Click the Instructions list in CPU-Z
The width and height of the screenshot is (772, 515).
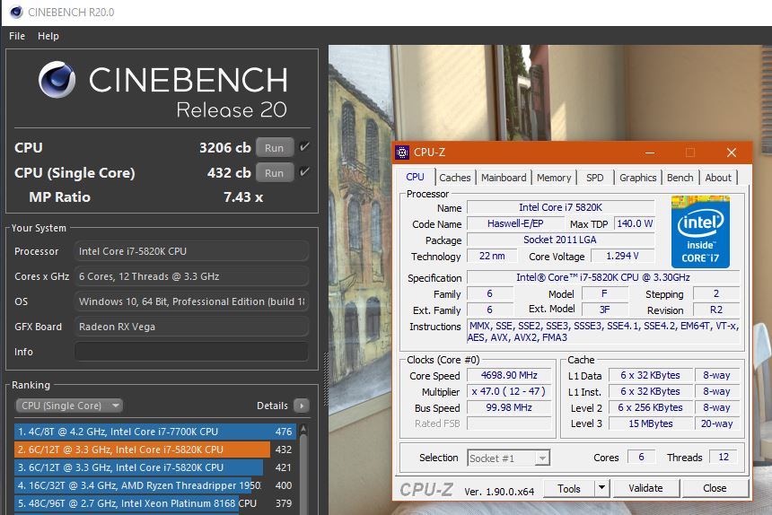click(x=603, y=332)
